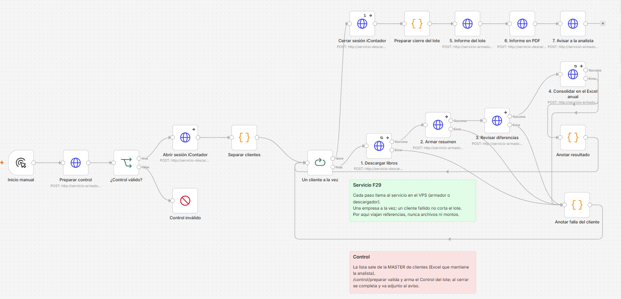Click the Success output of 1. Descargar libros
621x299 pixels.
coord(391,142)
